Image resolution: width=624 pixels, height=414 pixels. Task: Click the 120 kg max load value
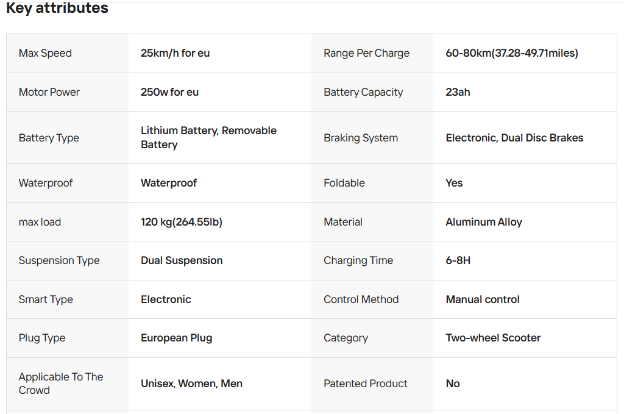tap(182, 222)
